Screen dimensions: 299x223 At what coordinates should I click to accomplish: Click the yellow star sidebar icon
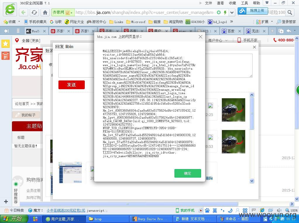click(x=6, y=44)
